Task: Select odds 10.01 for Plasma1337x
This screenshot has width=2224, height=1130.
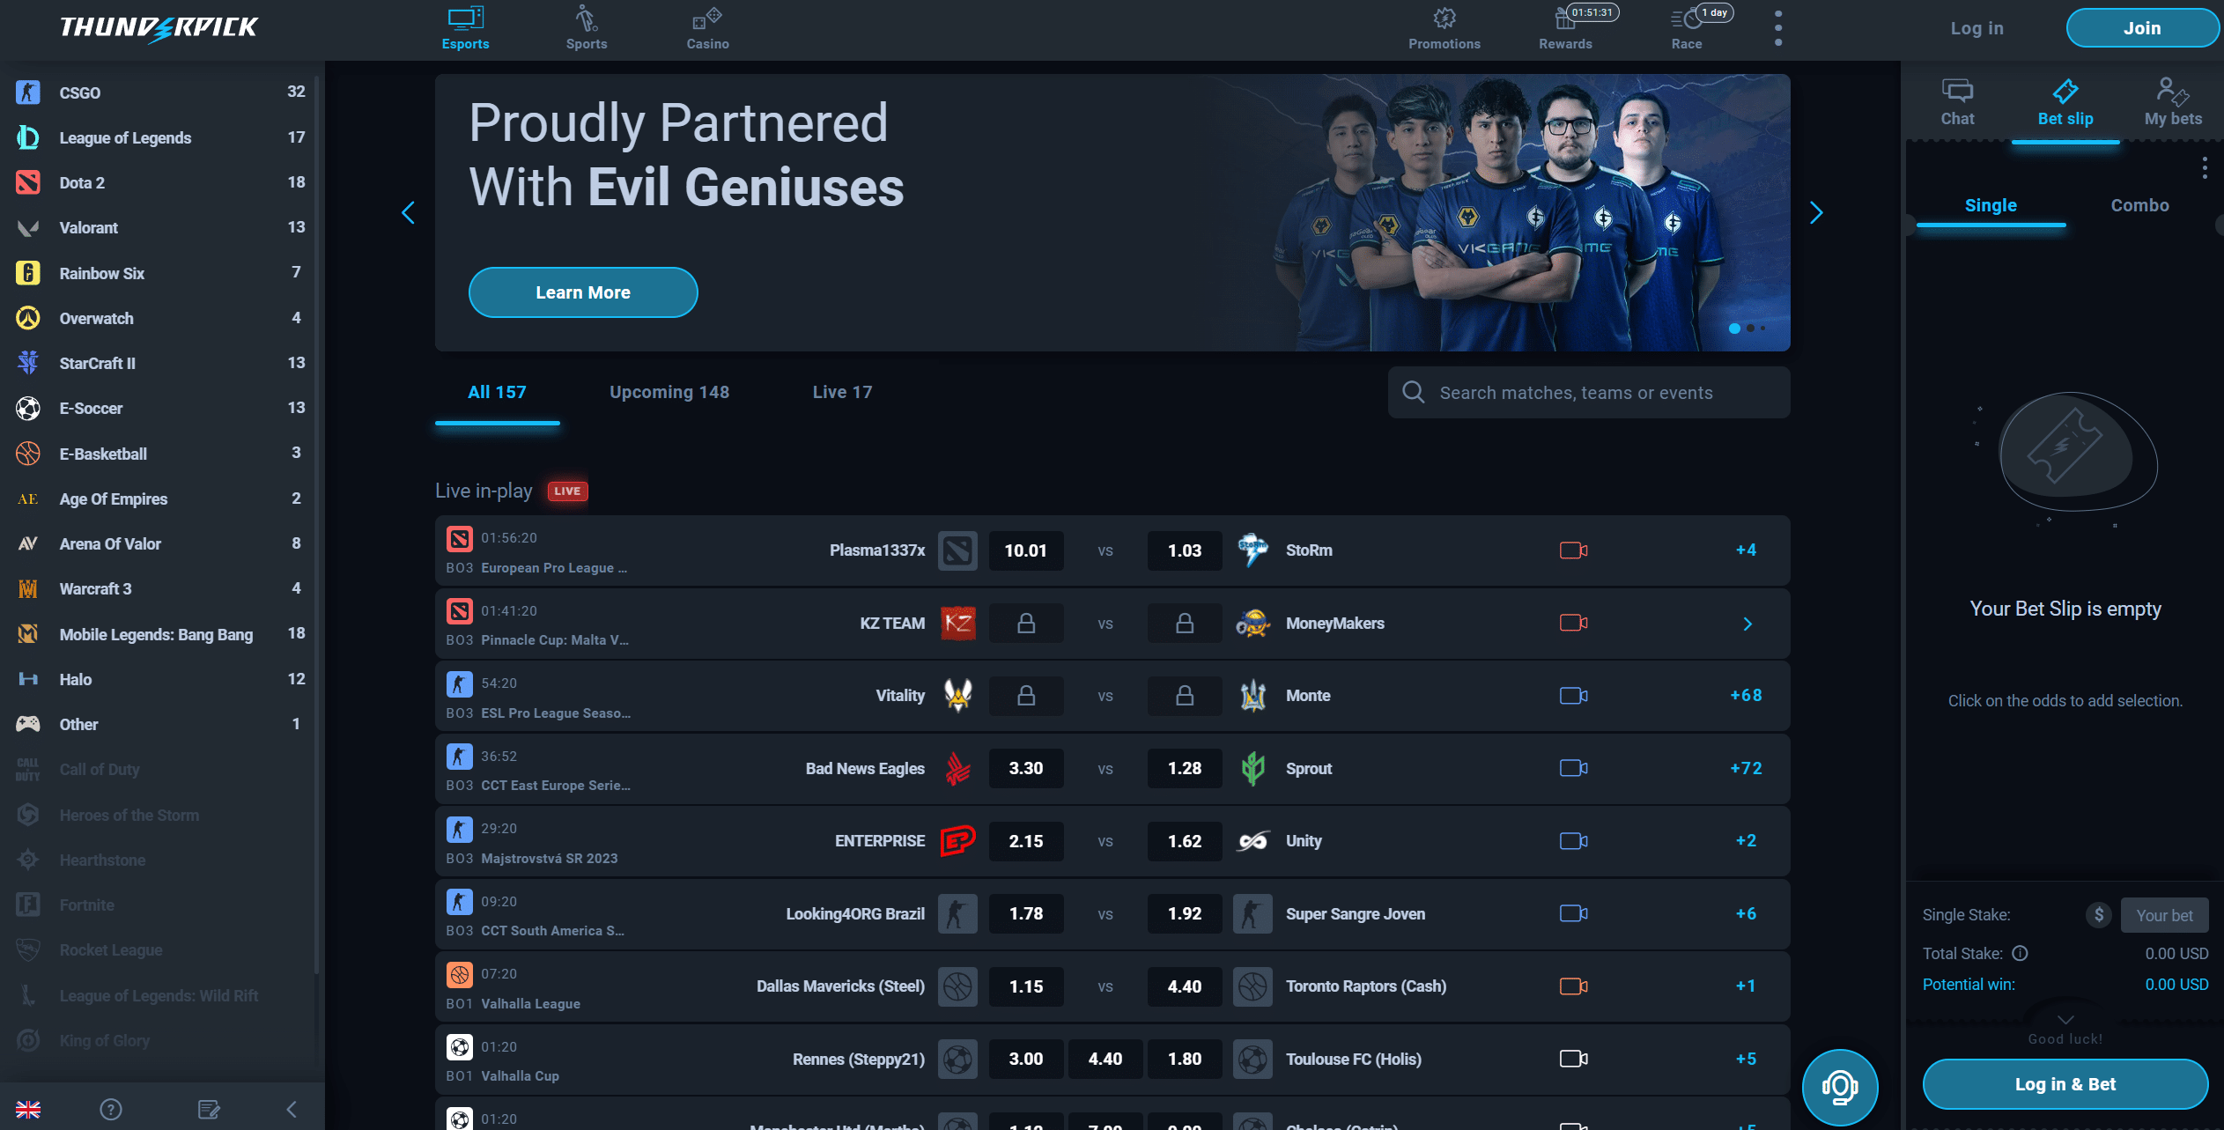Action: pos(1026,550)
